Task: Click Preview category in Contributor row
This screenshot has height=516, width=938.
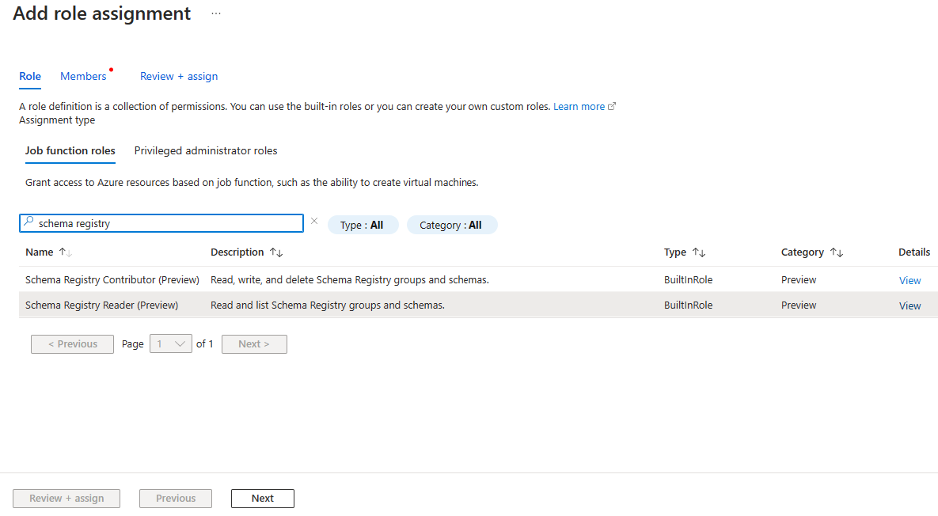Action: point(799,280)
